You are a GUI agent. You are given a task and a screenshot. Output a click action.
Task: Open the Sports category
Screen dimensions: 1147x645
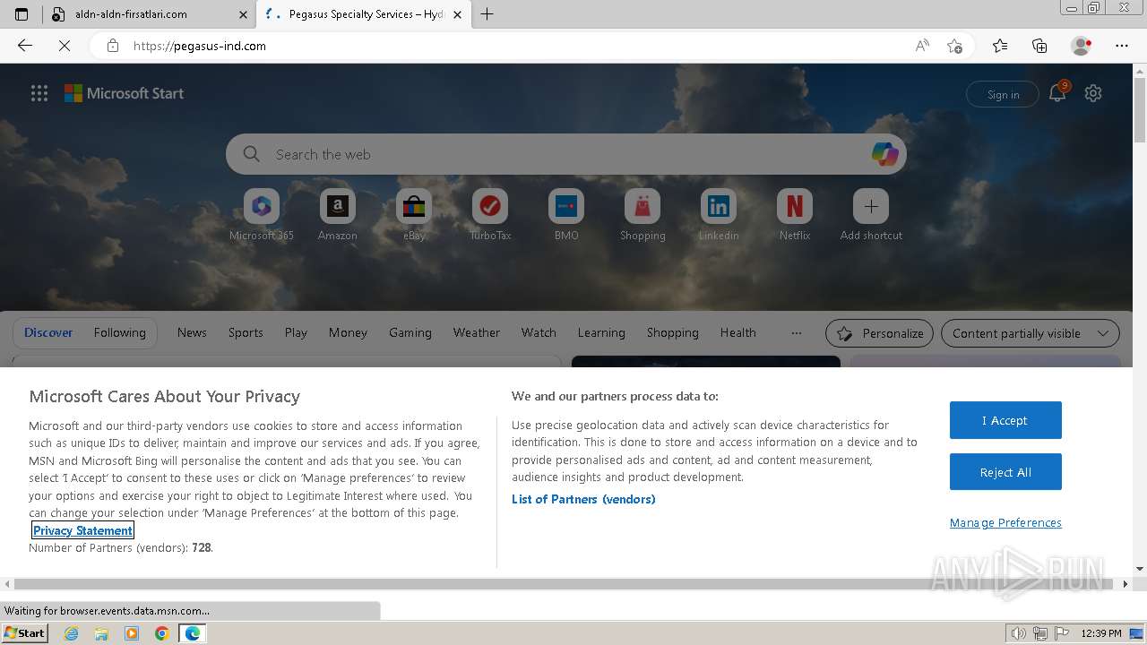pos(246,332)
